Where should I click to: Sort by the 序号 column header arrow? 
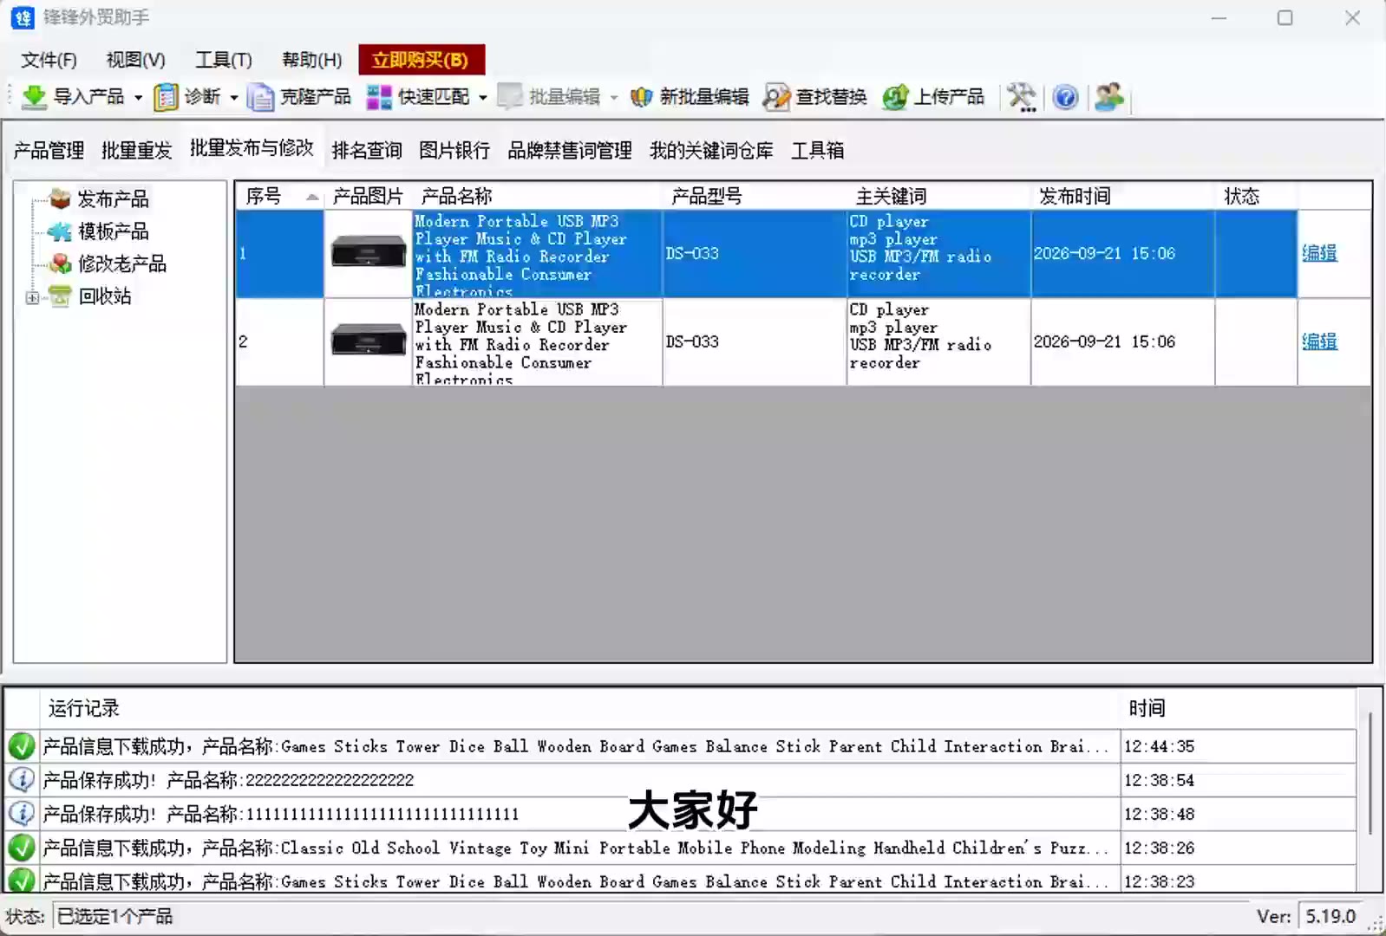pyautogui.click(x=312, y=198)
